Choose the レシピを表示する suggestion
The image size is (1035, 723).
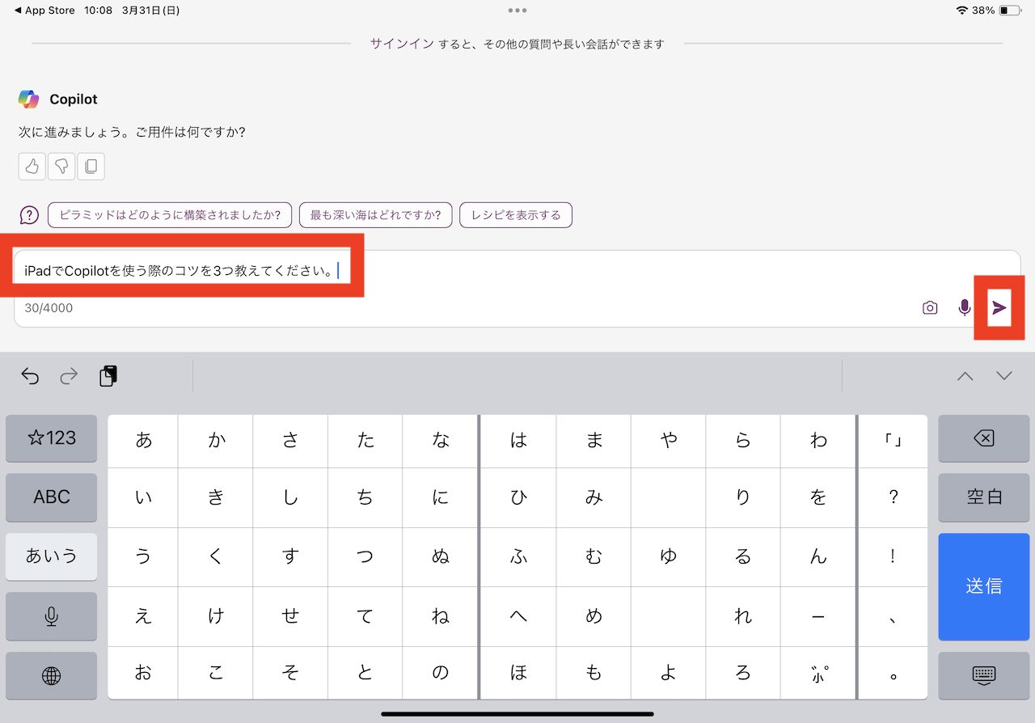coord(516,215)
